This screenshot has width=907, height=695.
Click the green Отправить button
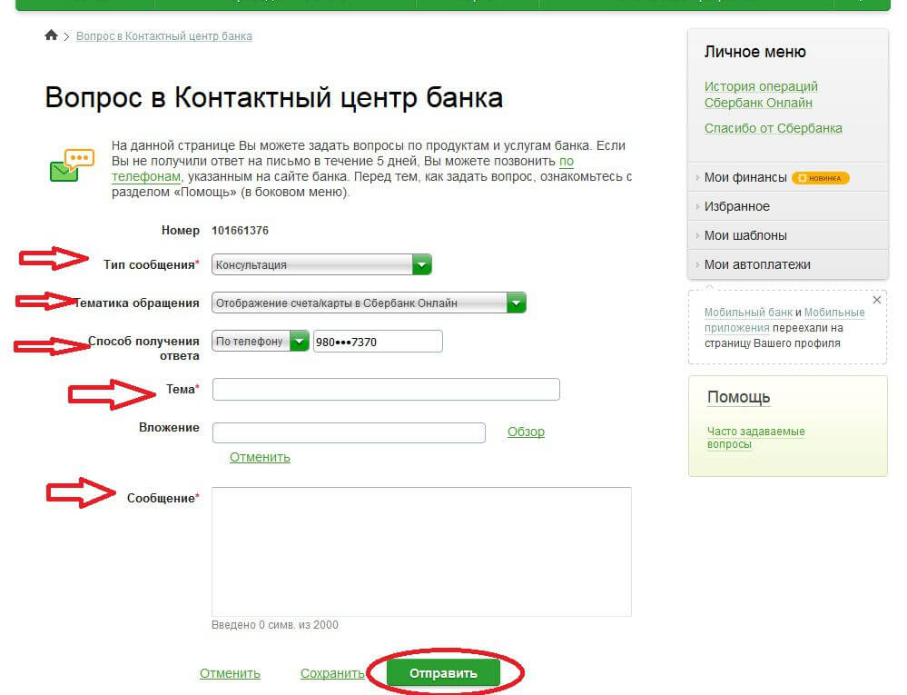click(x=443, y=673)
